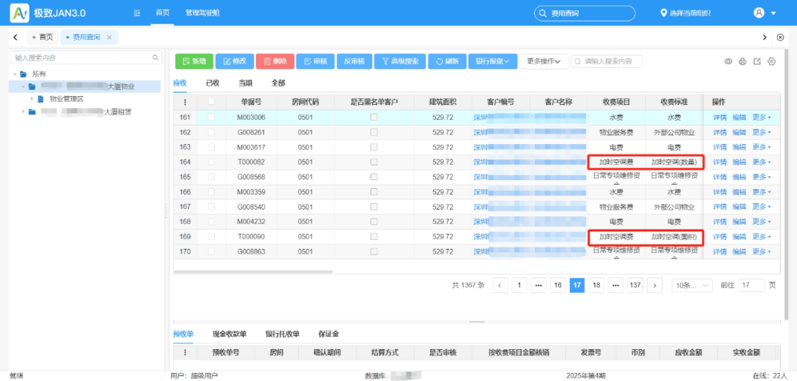
Task: Click 编辑 link for row 166
Action: [x=739, y=192]
